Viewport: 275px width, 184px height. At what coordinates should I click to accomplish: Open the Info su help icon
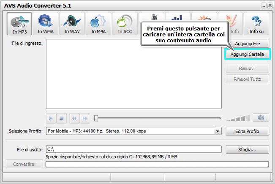point(256,24)
